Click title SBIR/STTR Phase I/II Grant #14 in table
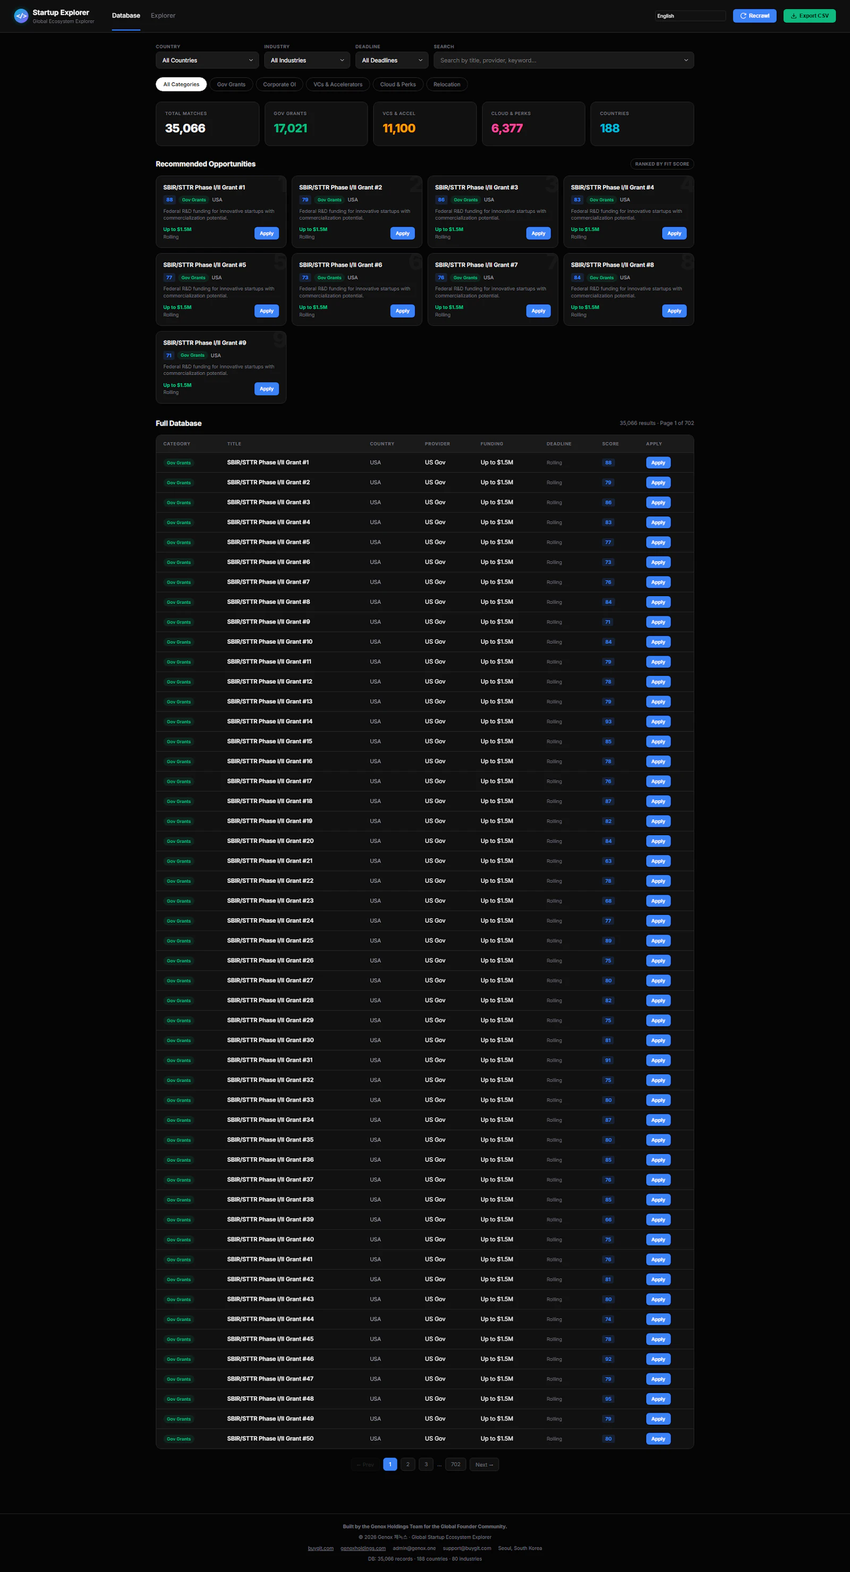Viewport: 850px width, 1572px height. point(270,721)
